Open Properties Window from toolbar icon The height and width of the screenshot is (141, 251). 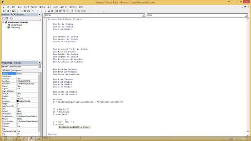(60, 11)
